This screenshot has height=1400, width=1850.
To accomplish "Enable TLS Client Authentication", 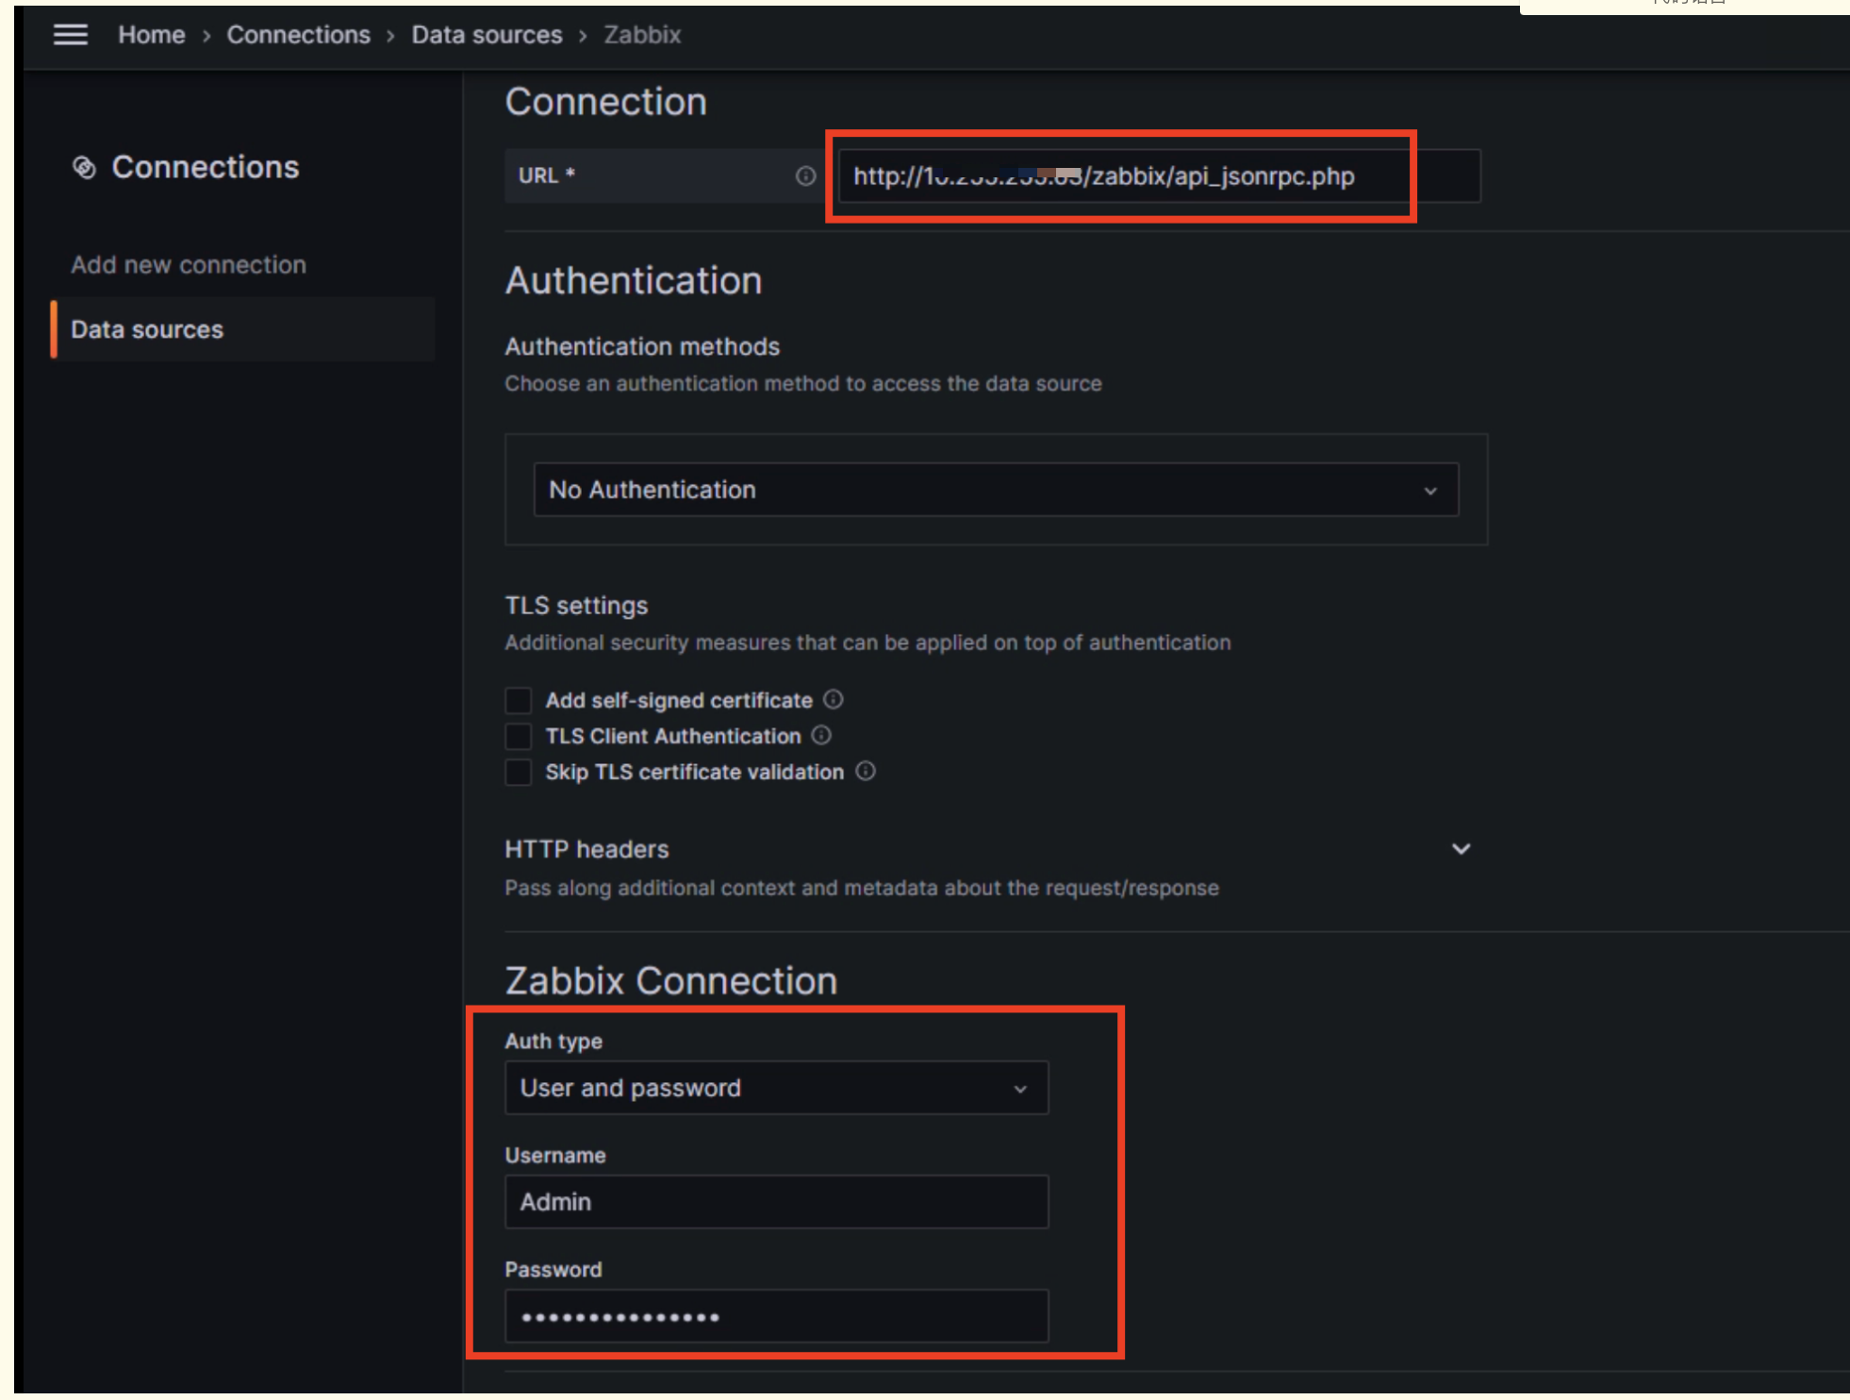I will click(518, 736).
